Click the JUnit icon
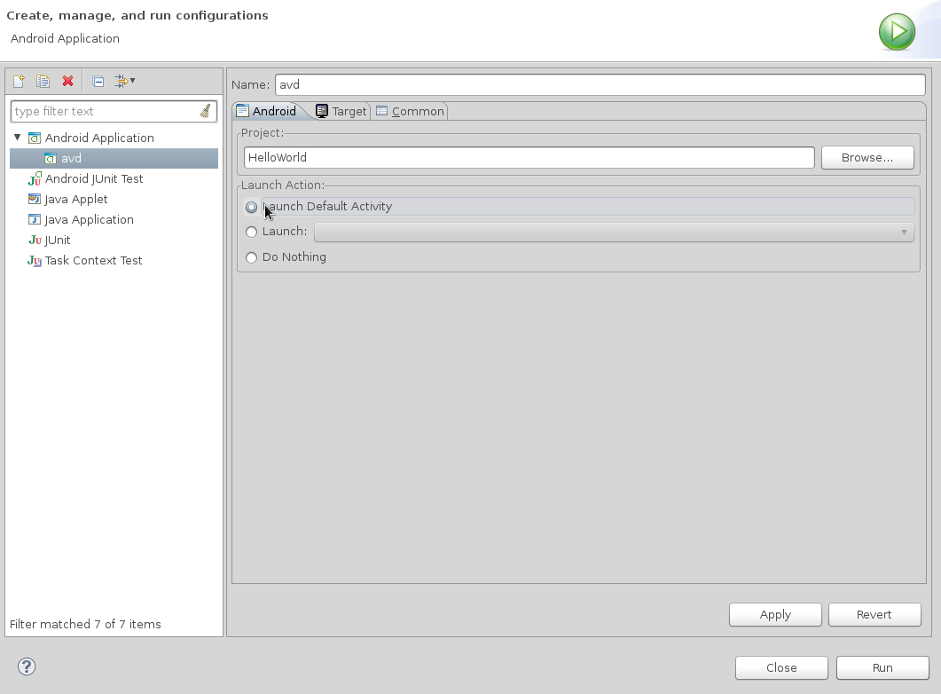This screenshot has width=941, height=694. [x=35, y=241]
